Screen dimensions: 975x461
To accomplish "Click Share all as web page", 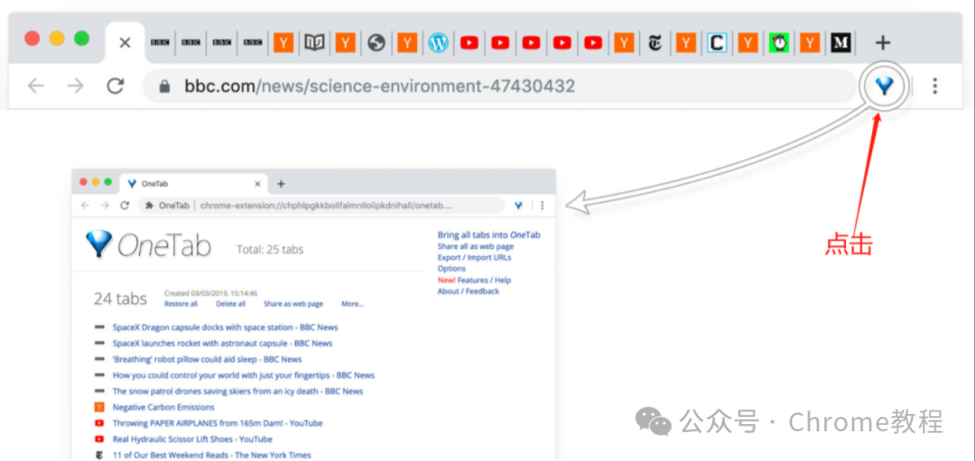I will tap(476, 246).
